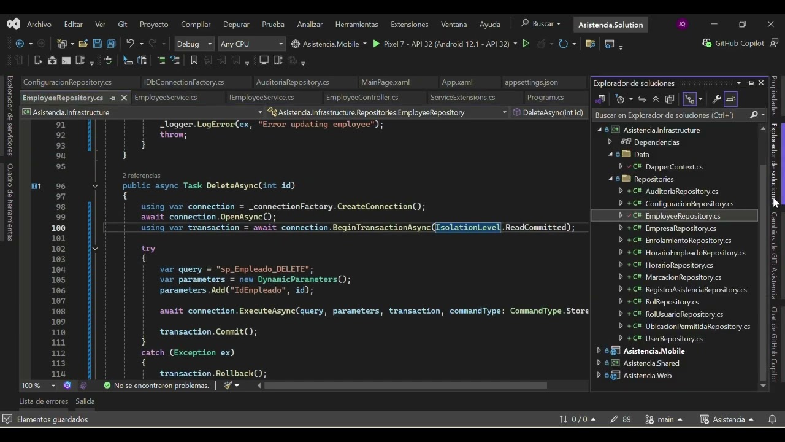Click the Visual Studio logo icon
Screen dimensions: 785x442
tap(13, 24)
